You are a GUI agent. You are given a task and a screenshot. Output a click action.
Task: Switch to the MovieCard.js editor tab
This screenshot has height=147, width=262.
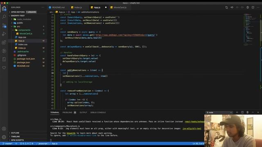click(120, 7)
